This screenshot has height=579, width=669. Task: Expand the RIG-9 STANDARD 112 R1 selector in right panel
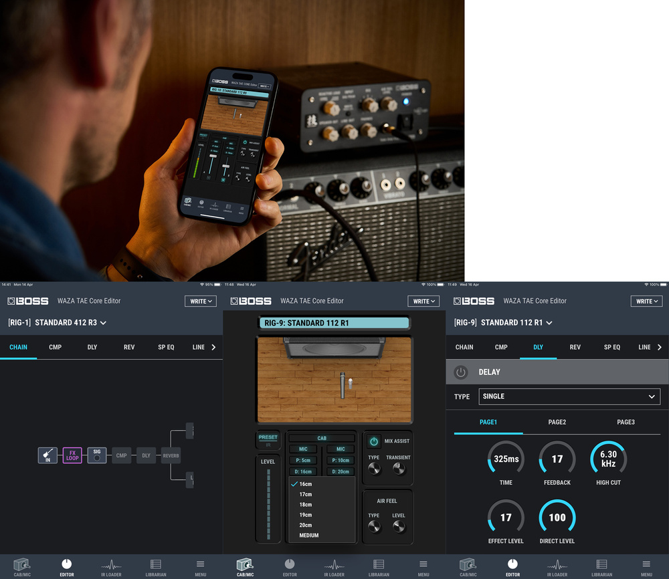[x=503, y=323]
